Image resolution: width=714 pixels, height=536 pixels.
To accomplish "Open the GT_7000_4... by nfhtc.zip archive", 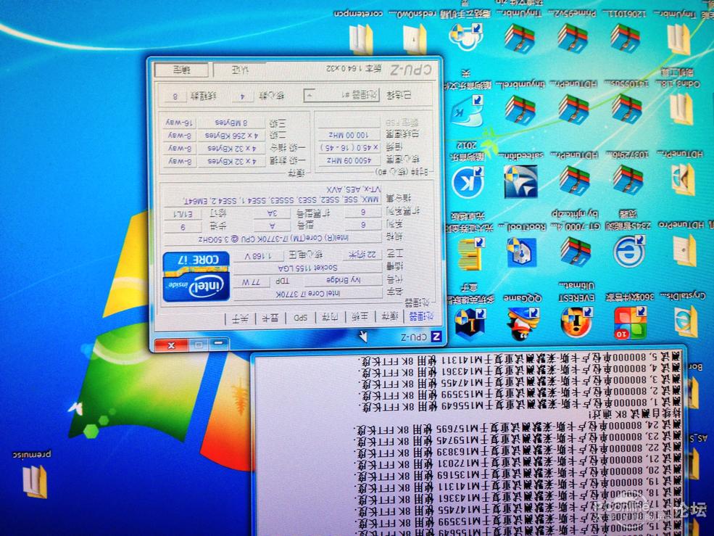I will pyautogui.click(x=576, y=252).
